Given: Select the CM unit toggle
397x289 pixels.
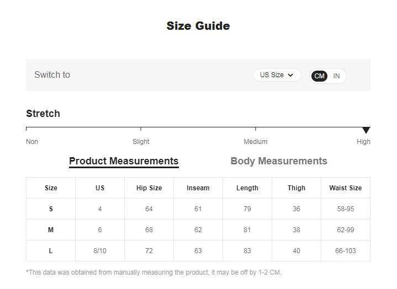Looking at the screenshot, I should [319, 76].
